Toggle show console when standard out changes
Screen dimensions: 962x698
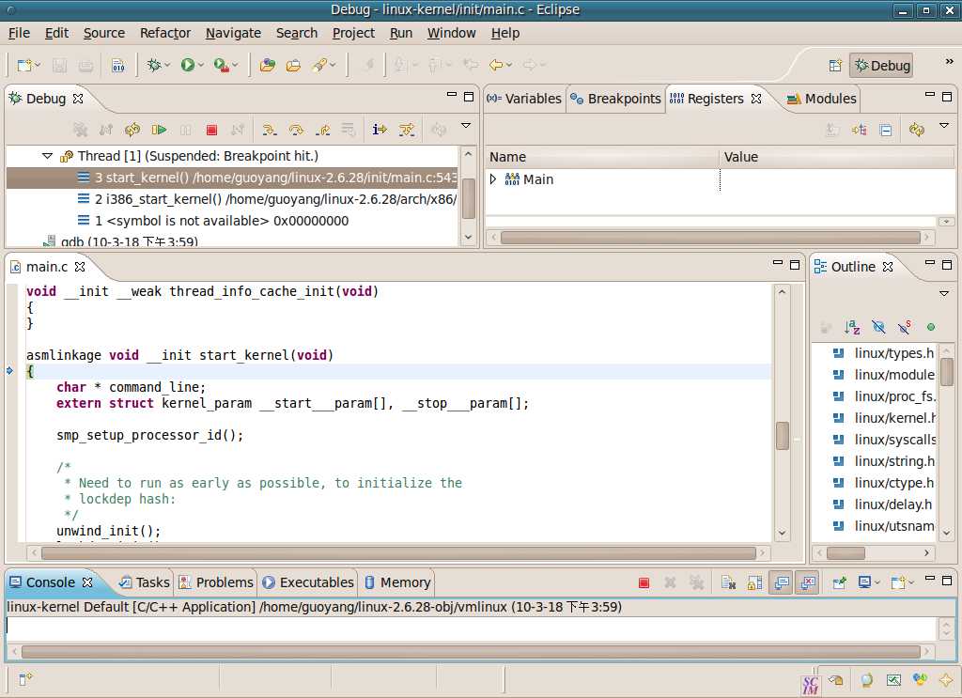[x=781, y=582]
